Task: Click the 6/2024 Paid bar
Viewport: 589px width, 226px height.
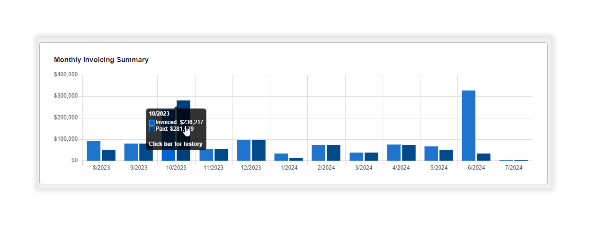Action: click(x=483, y=157)
